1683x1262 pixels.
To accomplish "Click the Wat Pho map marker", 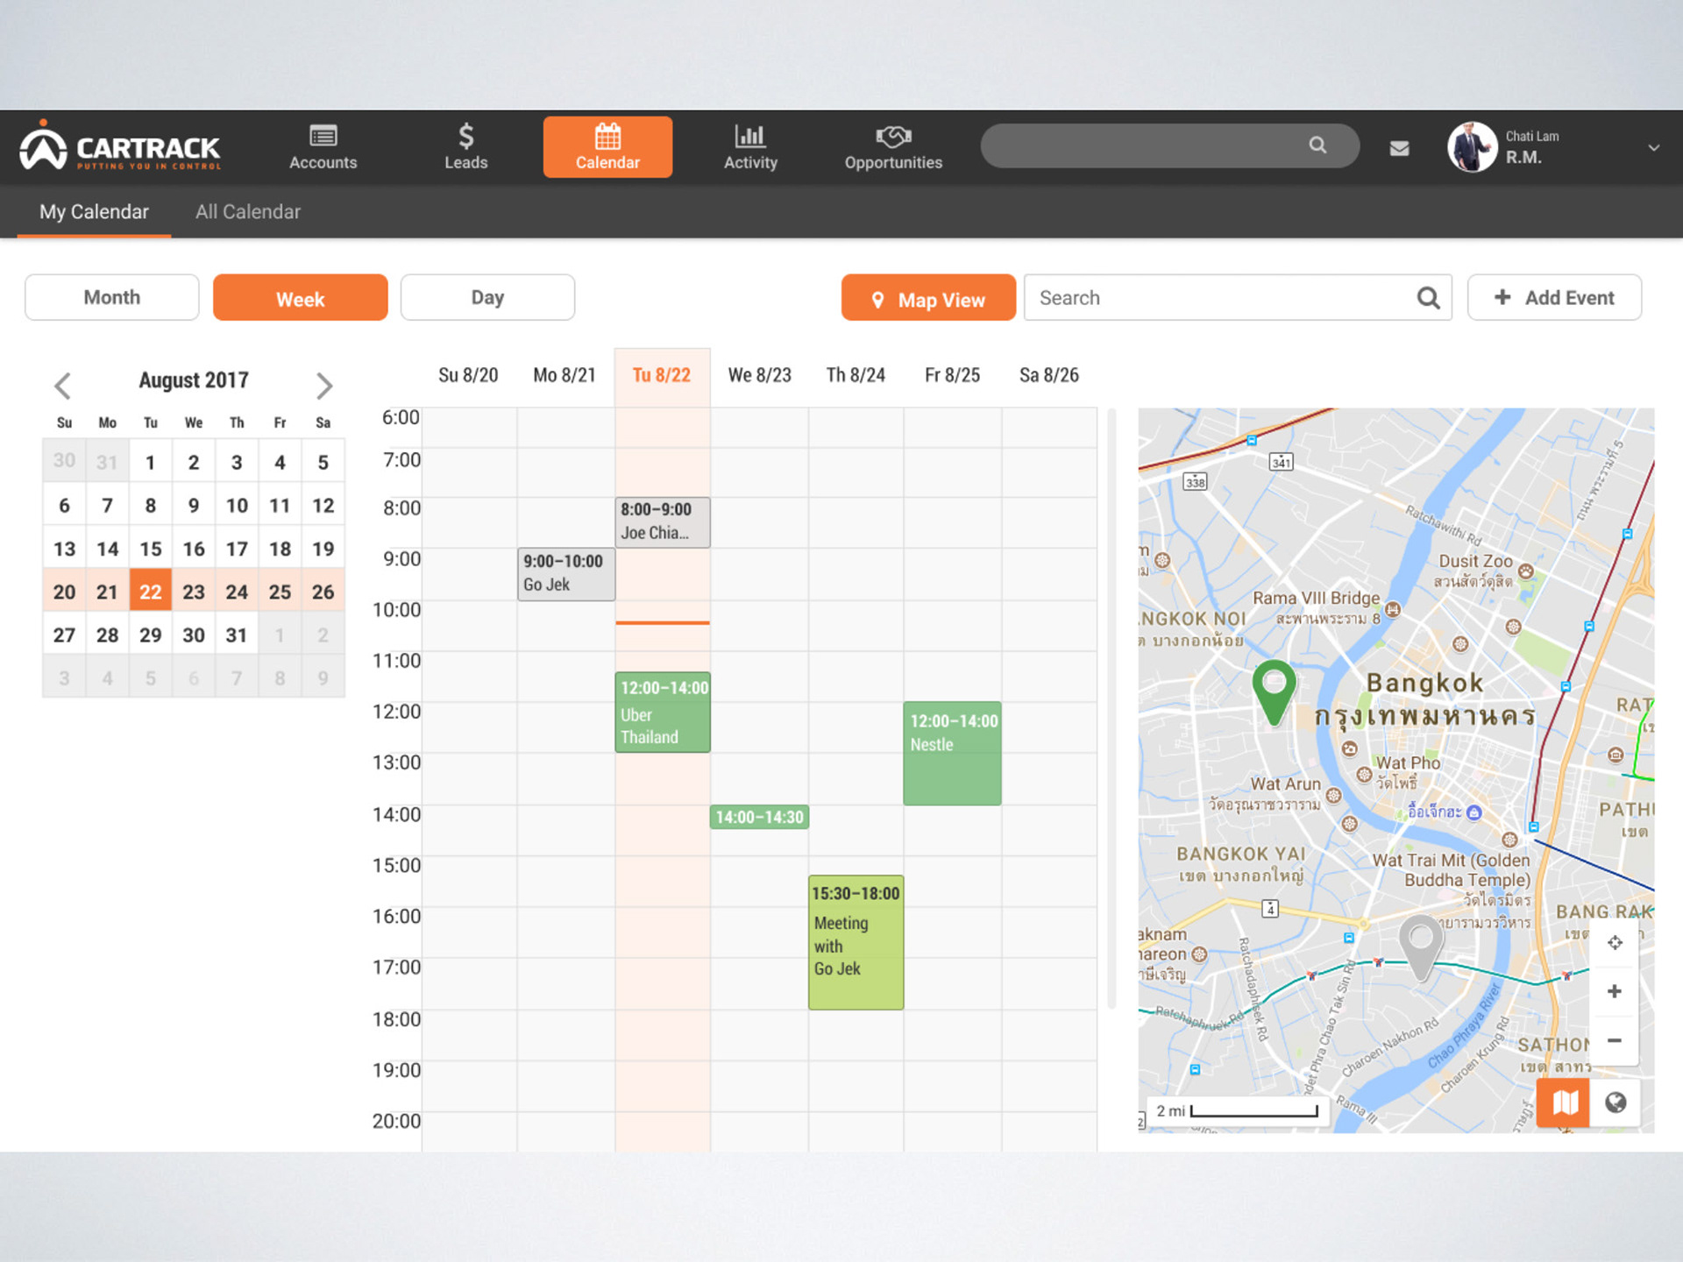I will 1364,774.
